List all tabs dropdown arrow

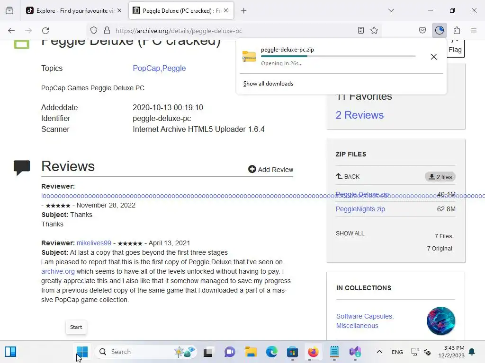click(x=391, y=10)
